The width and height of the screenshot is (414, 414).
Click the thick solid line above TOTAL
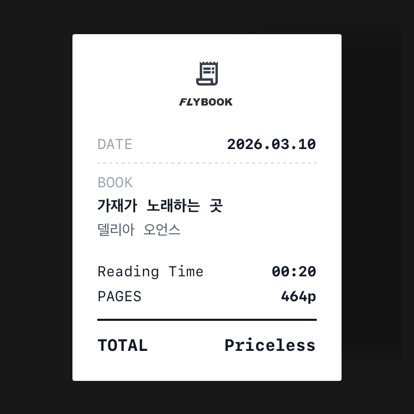[x=207, y=320]
